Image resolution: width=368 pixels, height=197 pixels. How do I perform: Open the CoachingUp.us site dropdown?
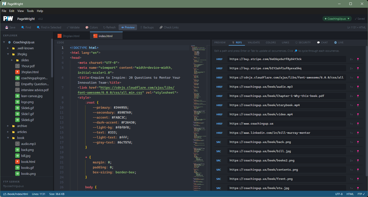(x=337, y=18)
